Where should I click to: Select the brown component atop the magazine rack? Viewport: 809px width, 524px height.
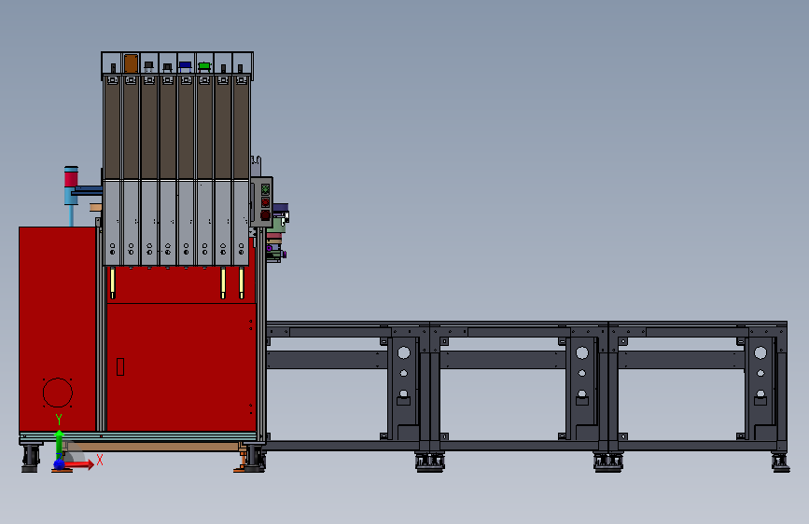tap(131, 63)
